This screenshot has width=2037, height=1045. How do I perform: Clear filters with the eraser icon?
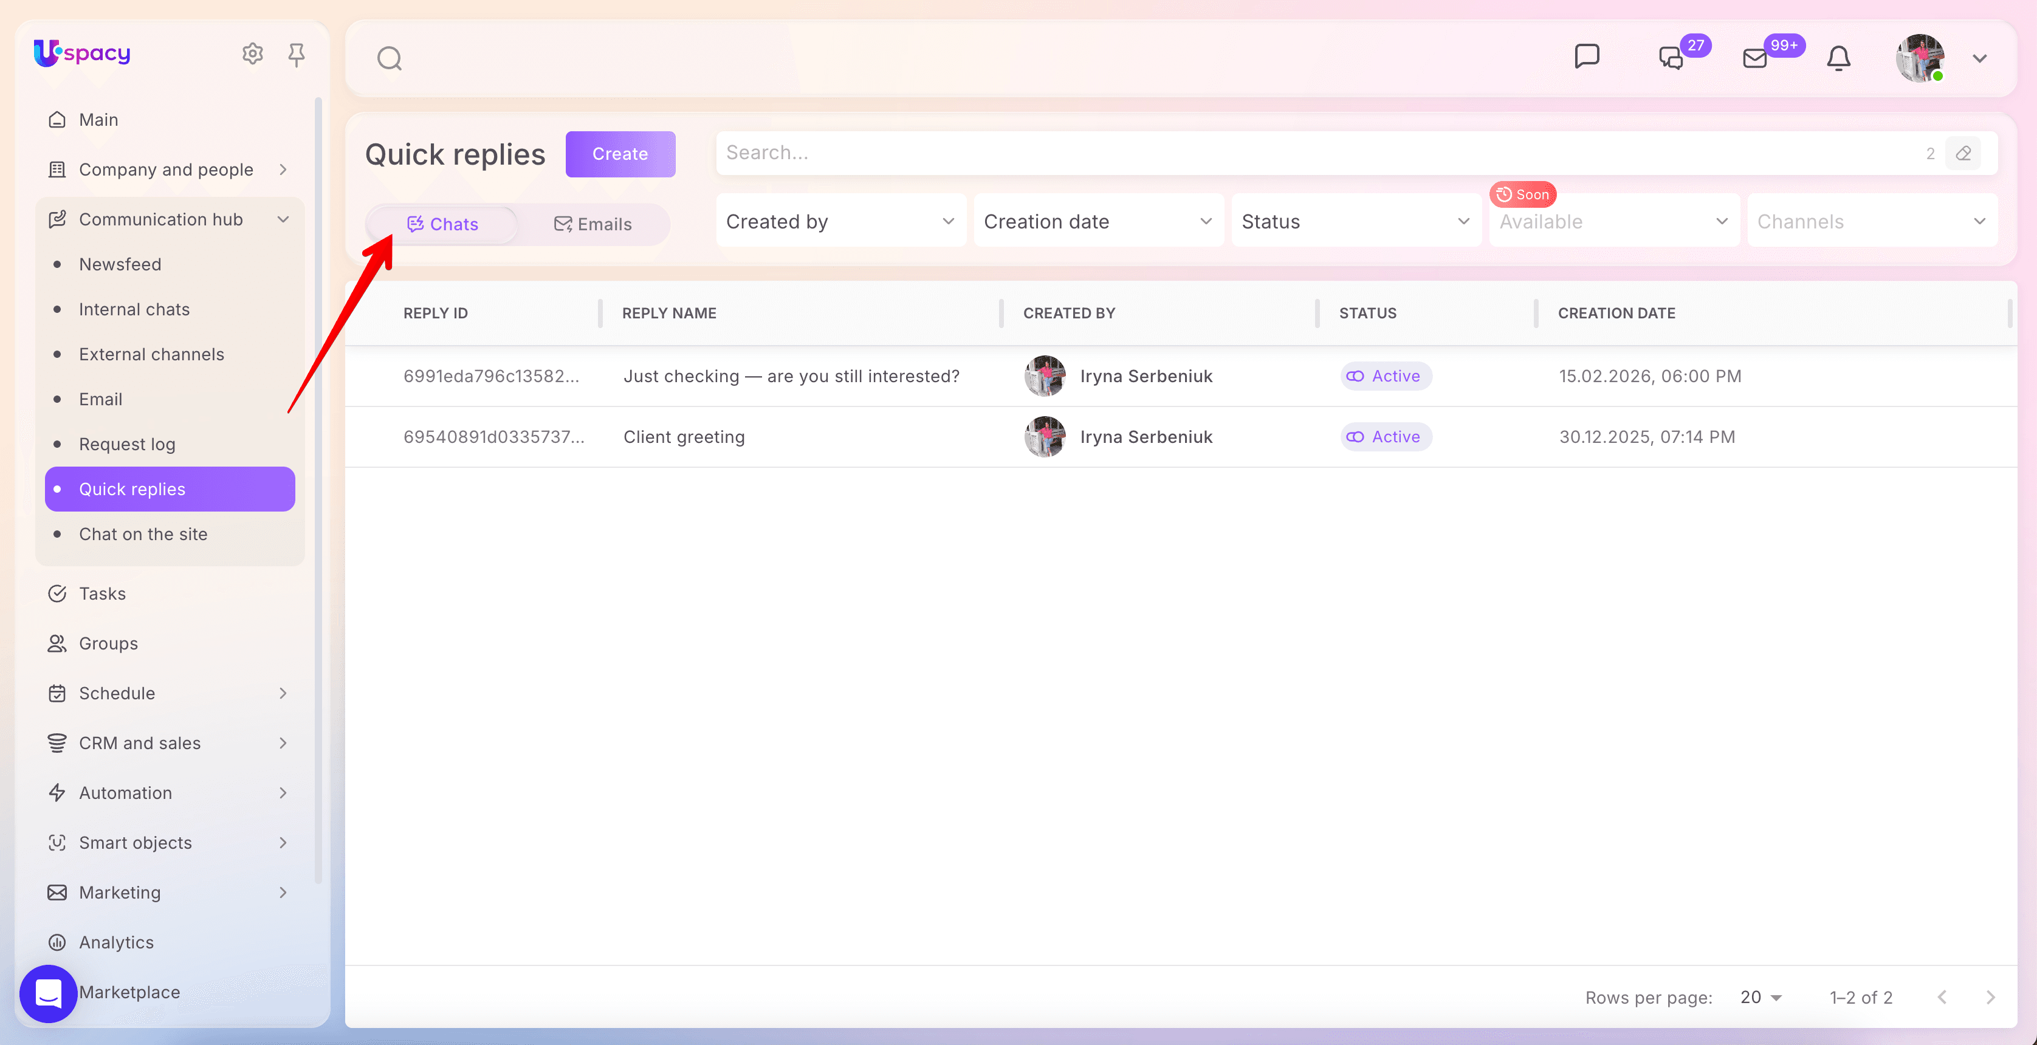[x=1963, y=153]
